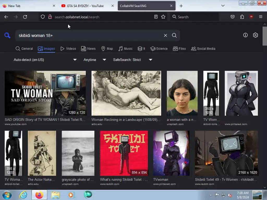Open the TV Woman Sad Origin Story thumbnail

click(x=45, y=93)
